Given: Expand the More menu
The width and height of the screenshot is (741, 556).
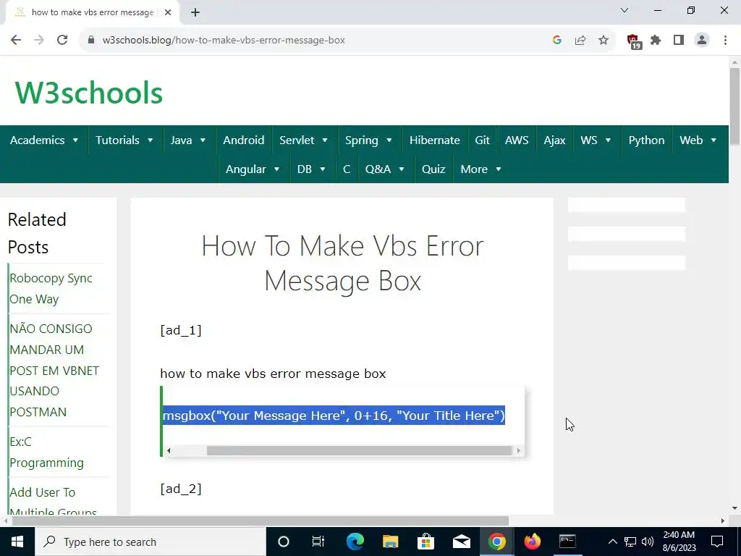Looking at the screenshot, I should [x=480, y=169].
